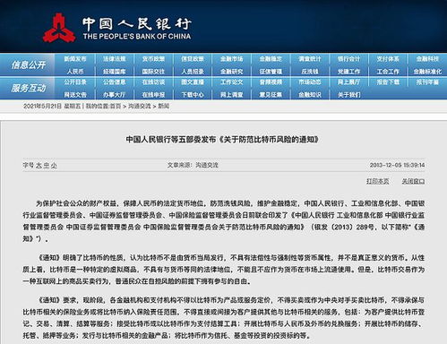Open the 金融科技 navigation item
Screen dimensions: 447x344
click(x=427, y=59)
